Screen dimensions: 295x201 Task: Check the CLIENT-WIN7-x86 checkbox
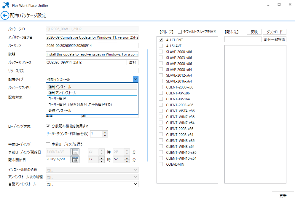click(161, 117)
